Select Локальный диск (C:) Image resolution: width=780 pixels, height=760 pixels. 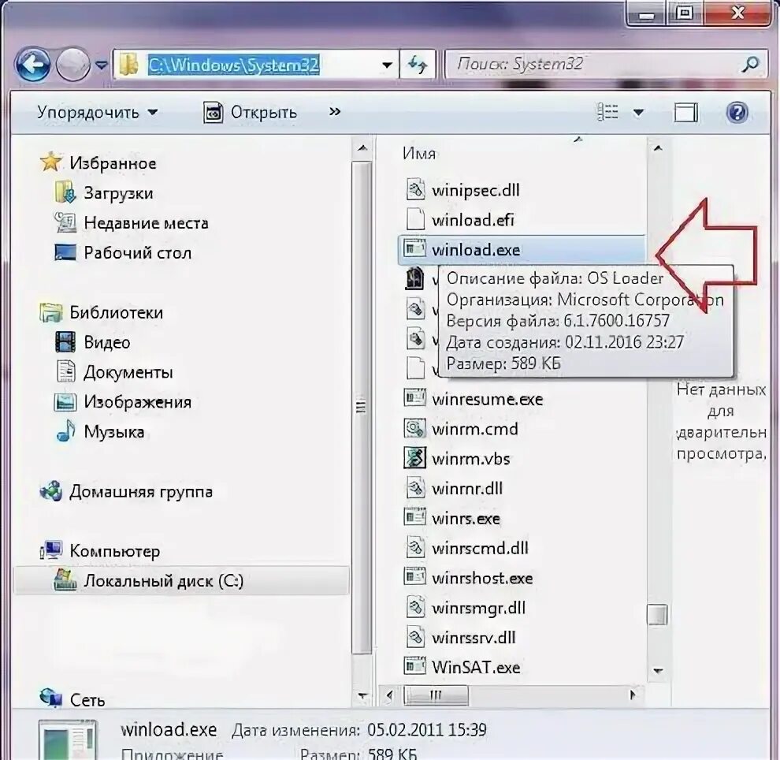click(181, 581)
